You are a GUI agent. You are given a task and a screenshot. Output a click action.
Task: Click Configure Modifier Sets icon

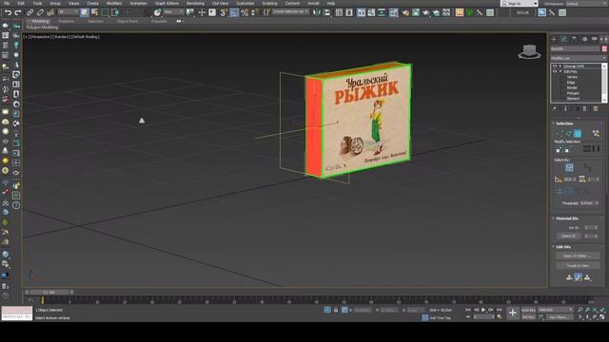(x=596, y=109)
